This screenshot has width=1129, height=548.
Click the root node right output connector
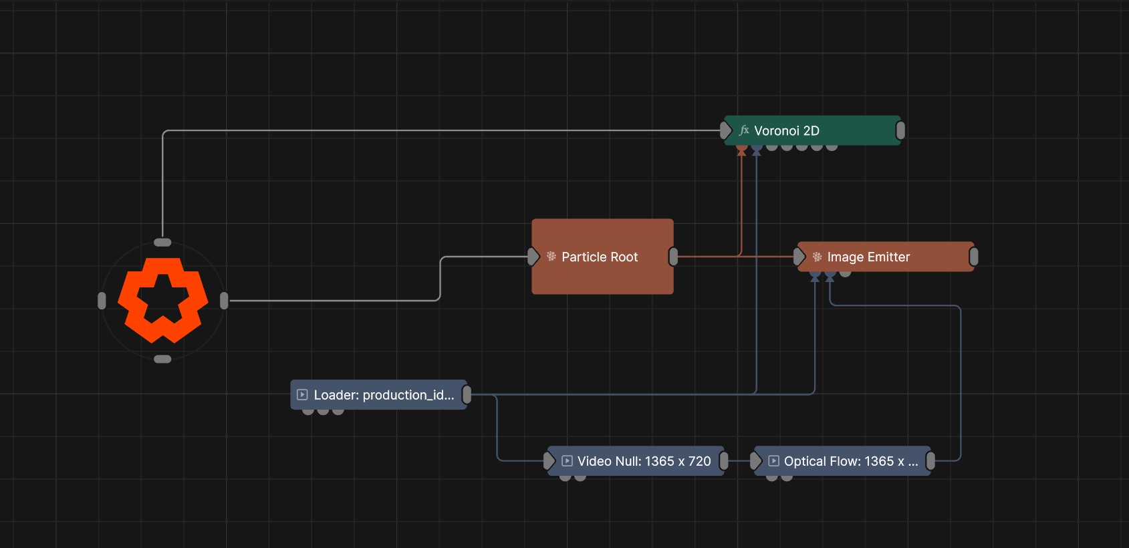tap(224, 301)
